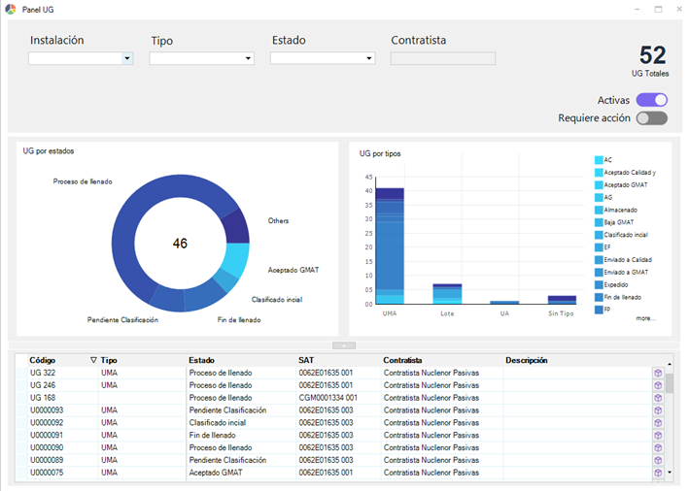Image resolution: width=689 pixels, height=491 pixels.
Task: Enable the Requiere acción toggle
Action: [651, 118]
